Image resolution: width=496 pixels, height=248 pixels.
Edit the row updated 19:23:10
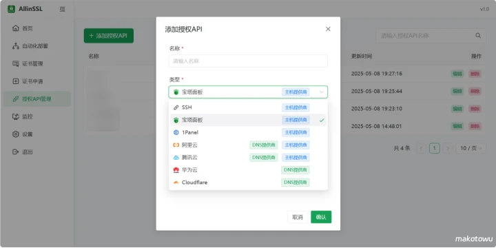point(457,109)
